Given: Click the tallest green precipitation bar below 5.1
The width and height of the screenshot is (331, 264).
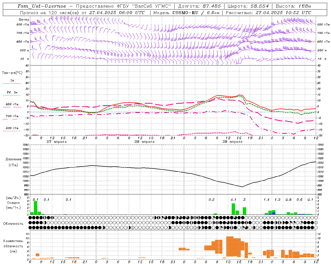Looking at the screenshot, I should [x=36, y=208].
